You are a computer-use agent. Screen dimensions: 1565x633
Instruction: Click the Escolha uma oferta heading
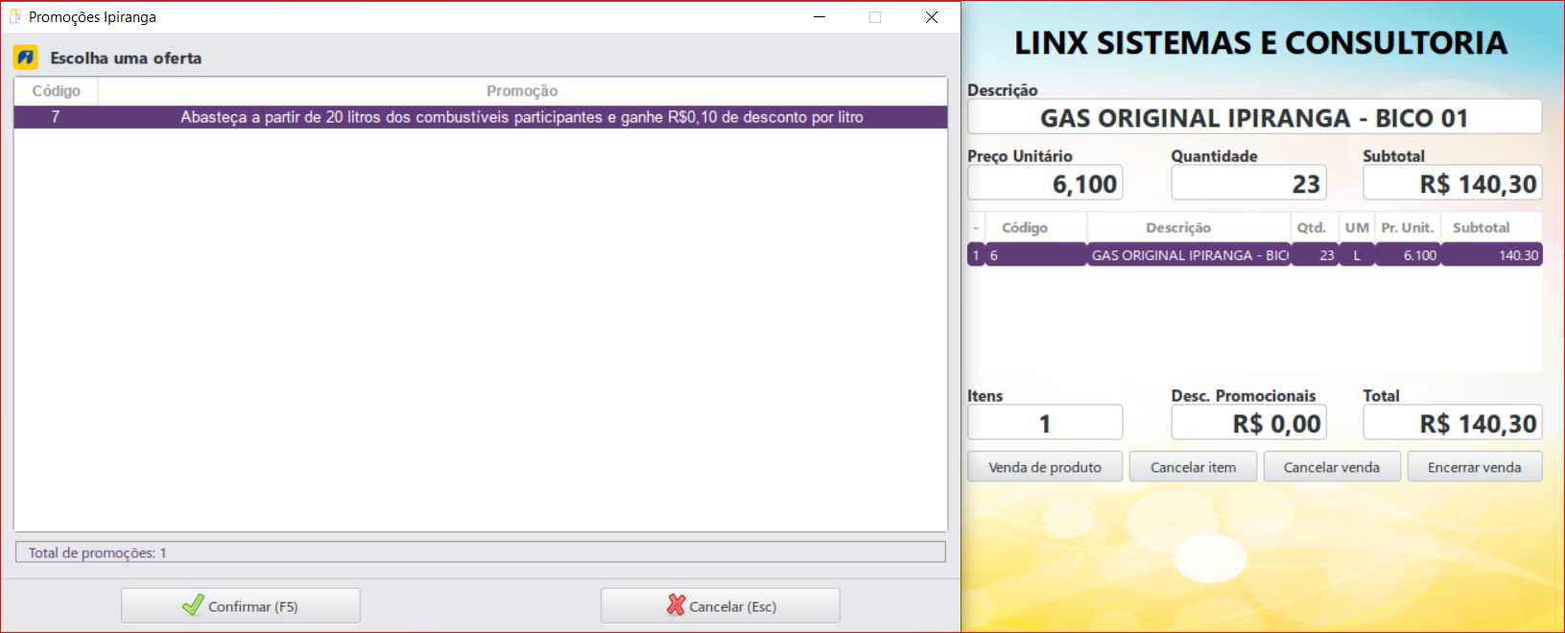(x=126, y=59)
